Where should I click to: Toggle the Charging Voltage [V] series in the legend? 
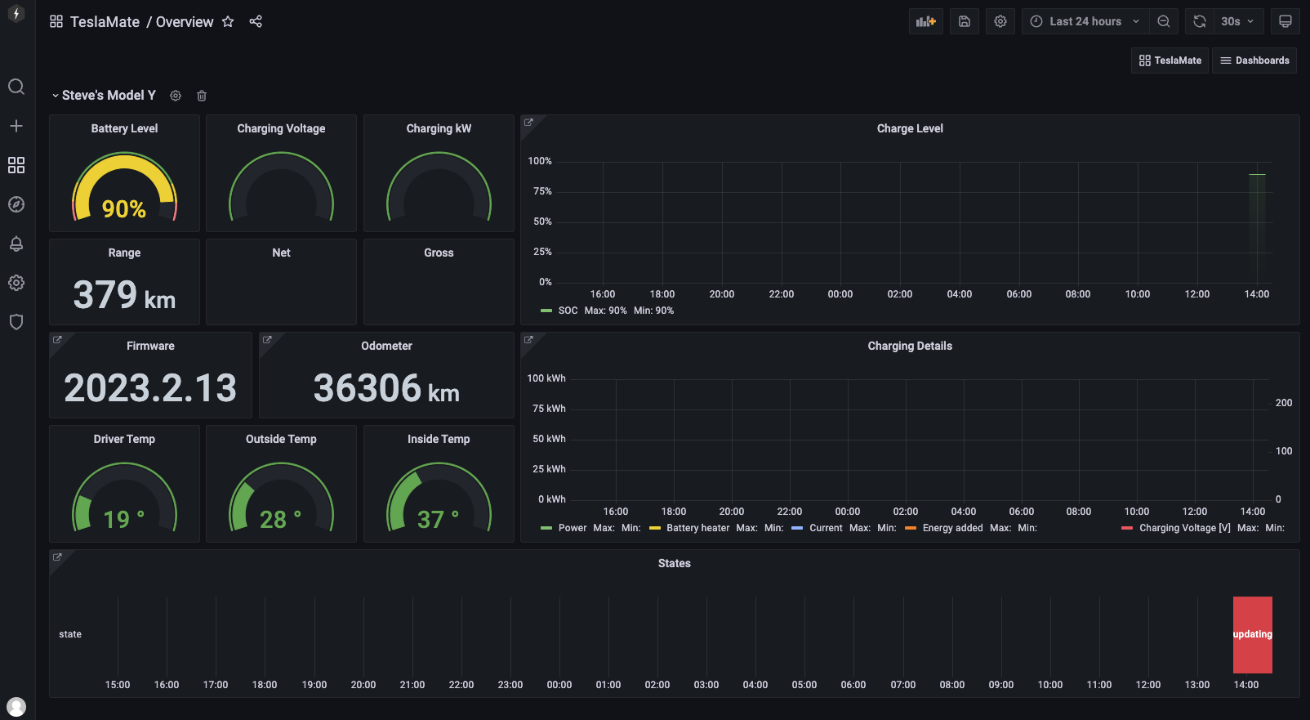pyautogui.click(x=1184, y=528)
